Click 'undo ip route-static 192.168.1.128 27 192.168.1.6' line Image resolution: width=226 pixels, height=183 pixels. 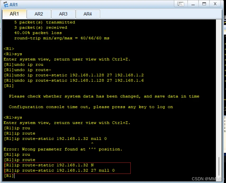74,81
